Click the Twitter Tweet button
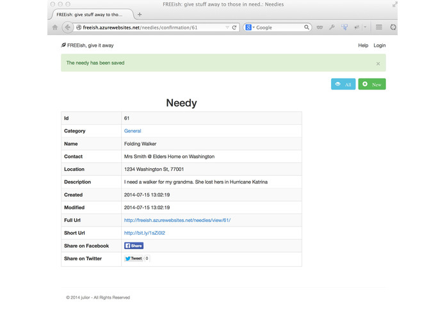Image resolution: width=445 pixels, height=316 pixels. pos(133,258)
